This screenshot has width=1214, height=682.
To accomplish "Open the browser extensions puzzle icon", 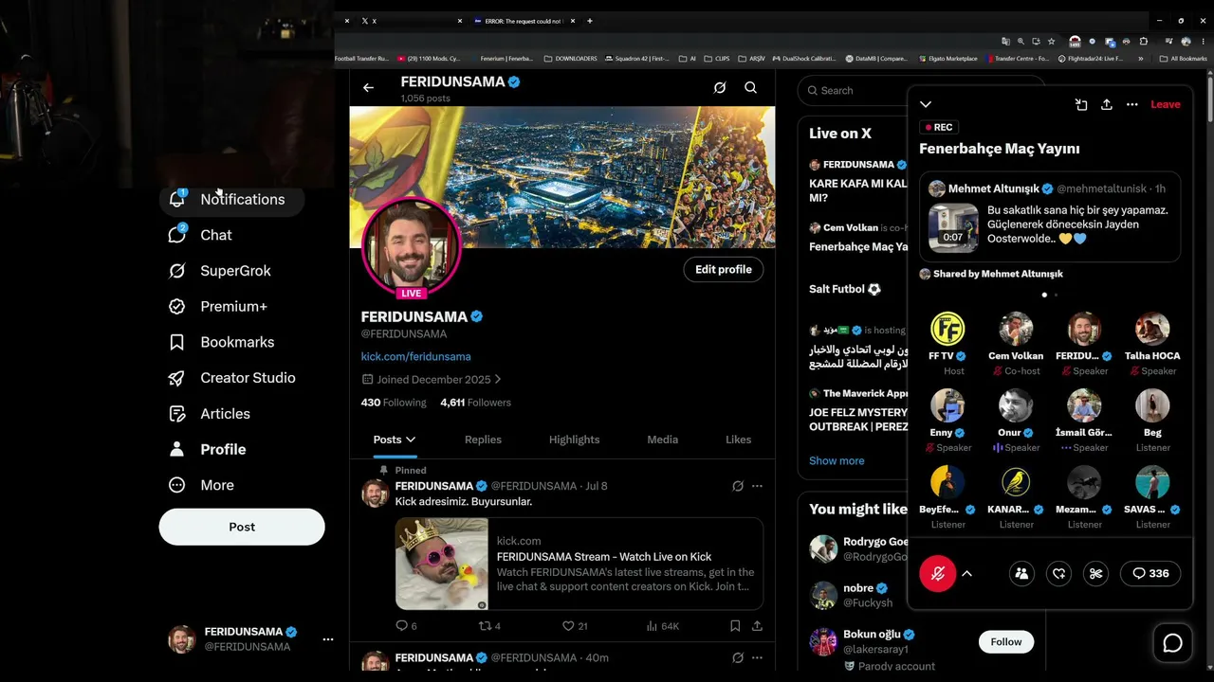I will [1143, 42].
